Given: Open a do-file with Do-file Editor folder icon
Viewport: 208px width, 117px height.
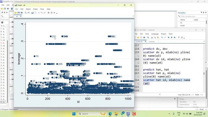Looking at the screenshot, I should (x=138, y=38).
